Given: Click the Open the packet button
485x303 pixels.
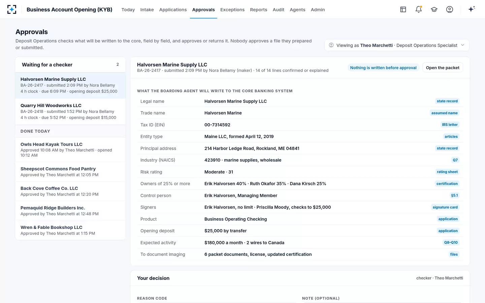Looking at the screenshot, I should (443, 68).
